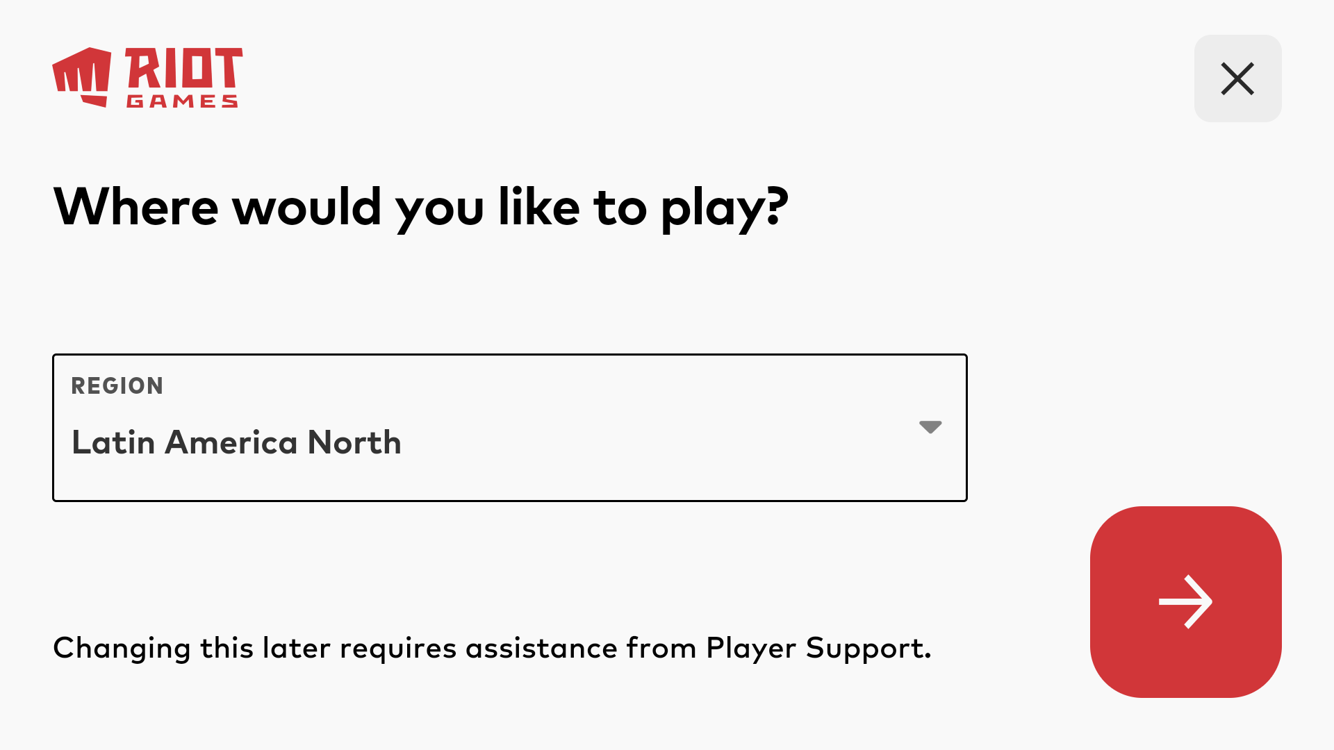Continue with the white right-arrow icon
This screenshot has width=1334, height=750.
pos(1185,601)
